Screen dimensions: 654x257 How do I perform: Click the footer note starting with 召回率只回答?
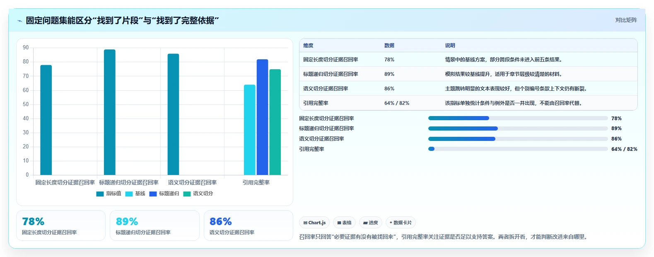click(444, 237)
